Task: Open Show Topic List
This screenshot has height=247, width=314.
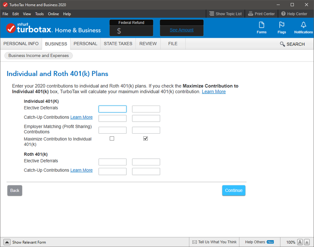Action: tap(225, 14)
